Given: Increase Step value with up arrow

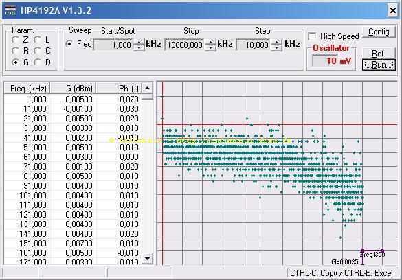Looking at the screenshot, I should [277, 43].
